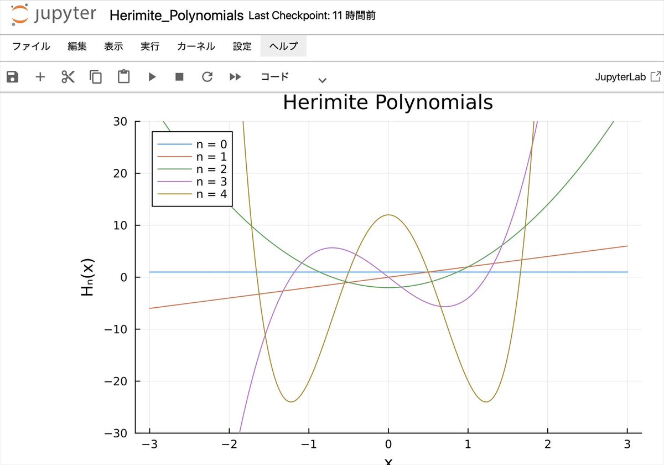Open the 設定 menu
This screenshot has width=664, height=465.
point(242,46)
